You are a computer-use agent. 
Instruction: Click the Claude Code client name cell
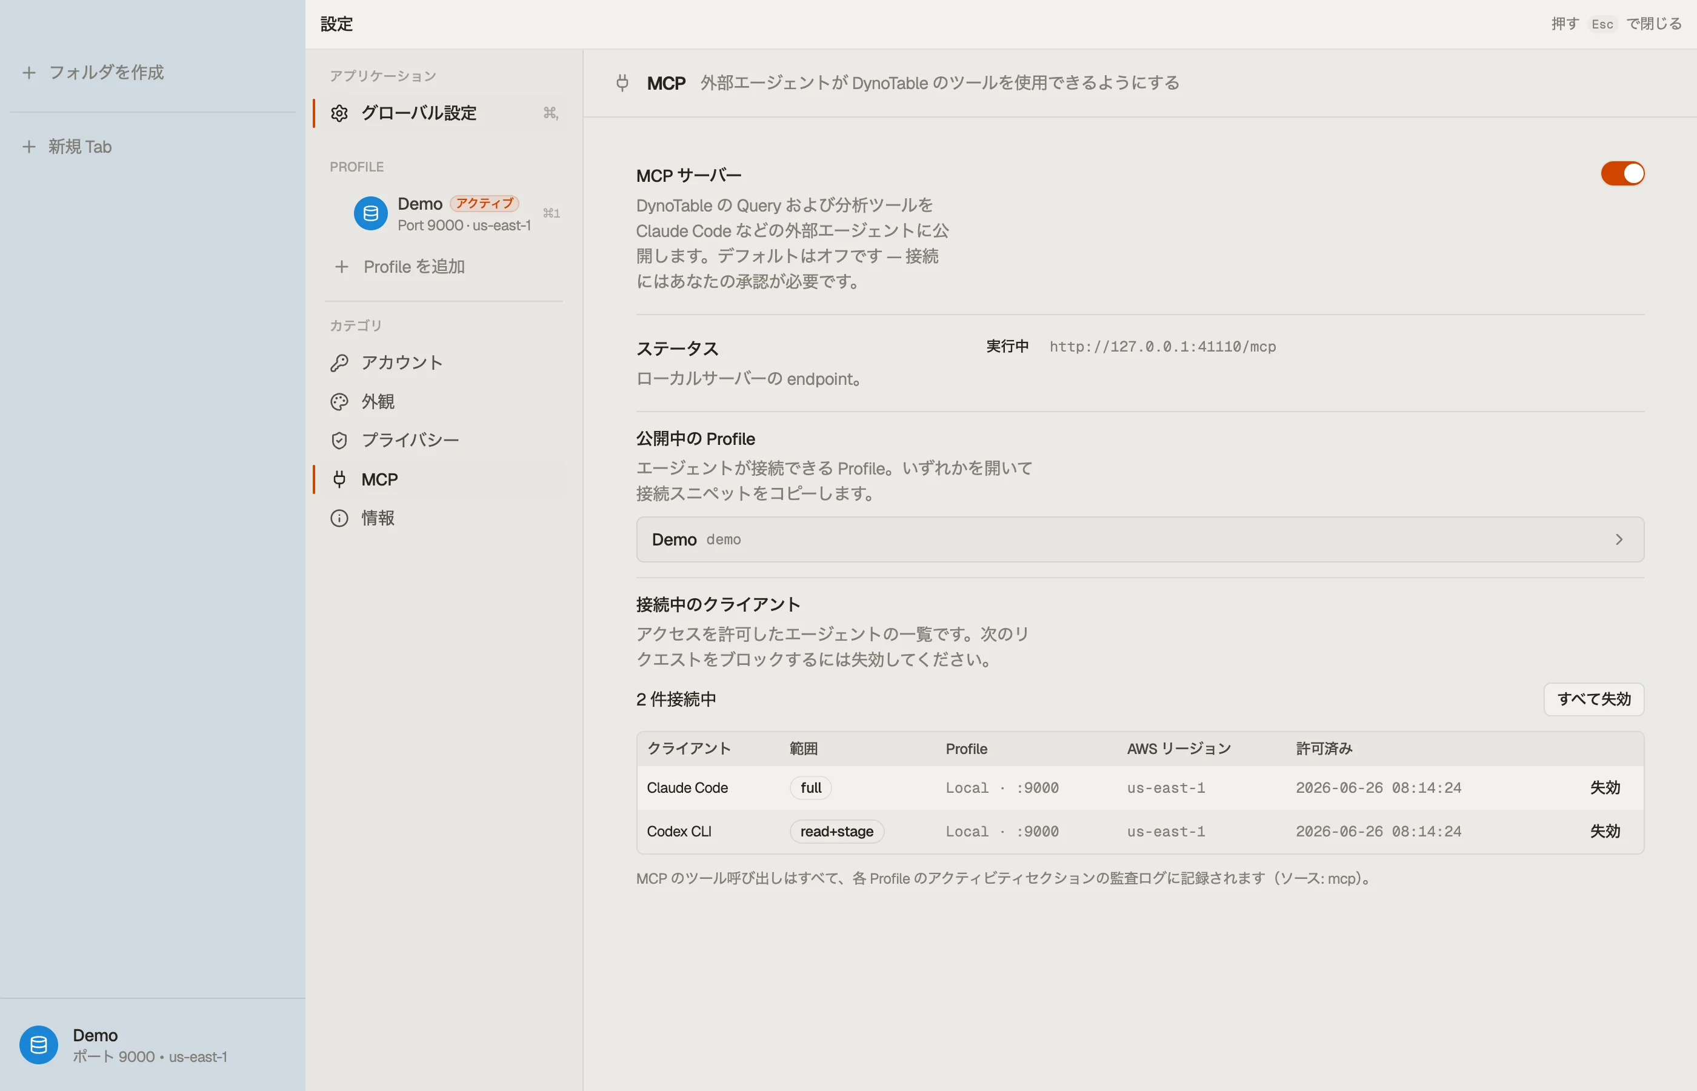click(x=687, y=788)
